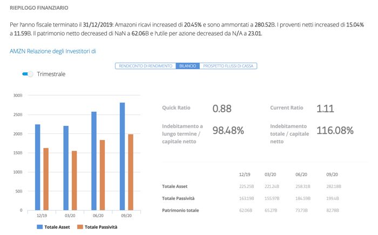Click Patrimonio totale value 82.78B

pyautogui.click(x=333, y=210)
